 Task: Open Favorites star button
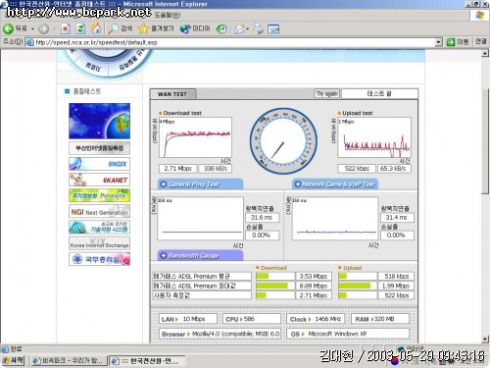(156, 28)
